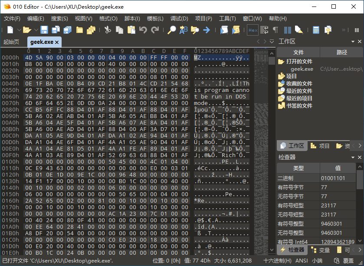The image size is (364, 266).
Task: Click the Save As icon
Action: pyautogui.click(x=56, y=30)
